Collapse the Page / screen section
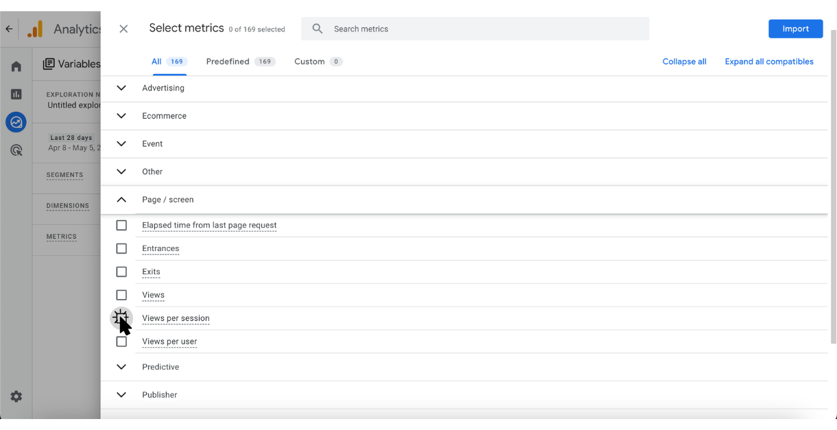Screen dimensions: 837x430 121,200
